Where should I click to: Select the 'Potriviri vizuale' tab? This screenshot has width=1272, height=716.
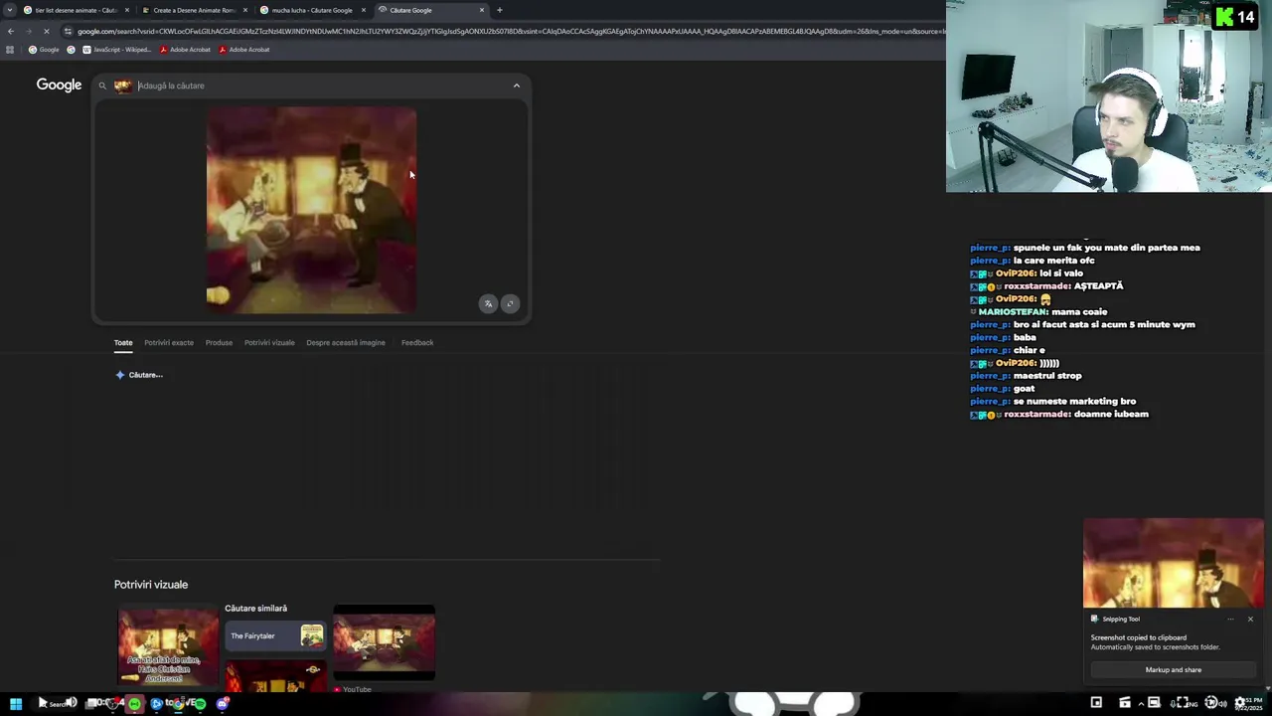point(269,342)
